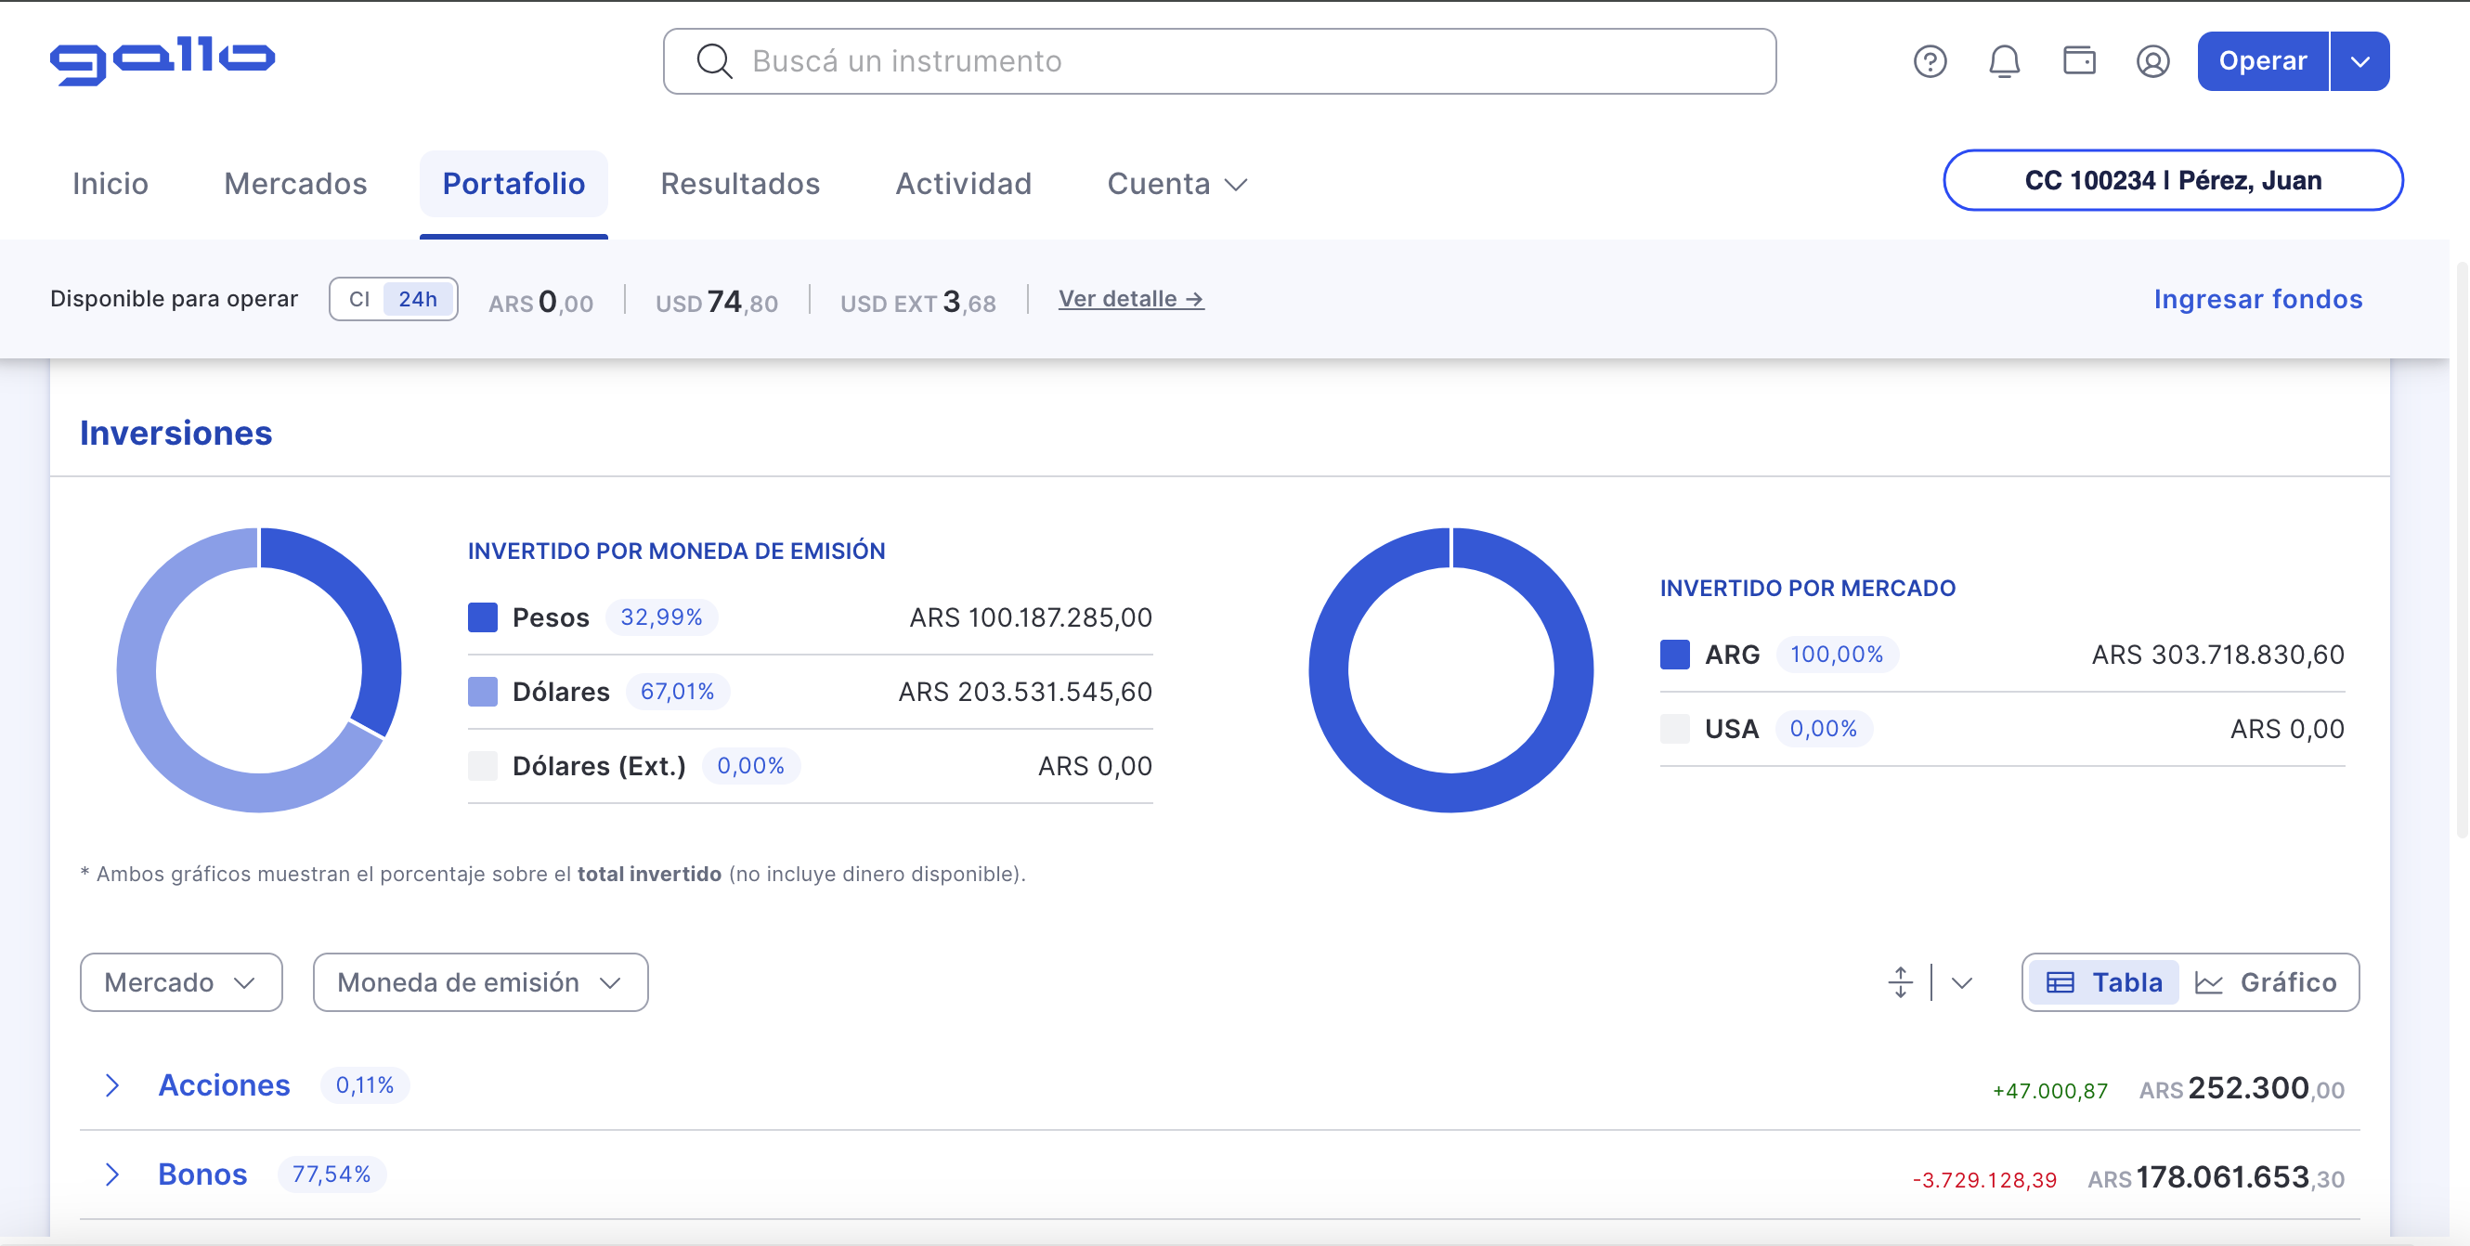Open the Resultados tab
This screenshot has height=1246, width=2470.
pos(740,184)
